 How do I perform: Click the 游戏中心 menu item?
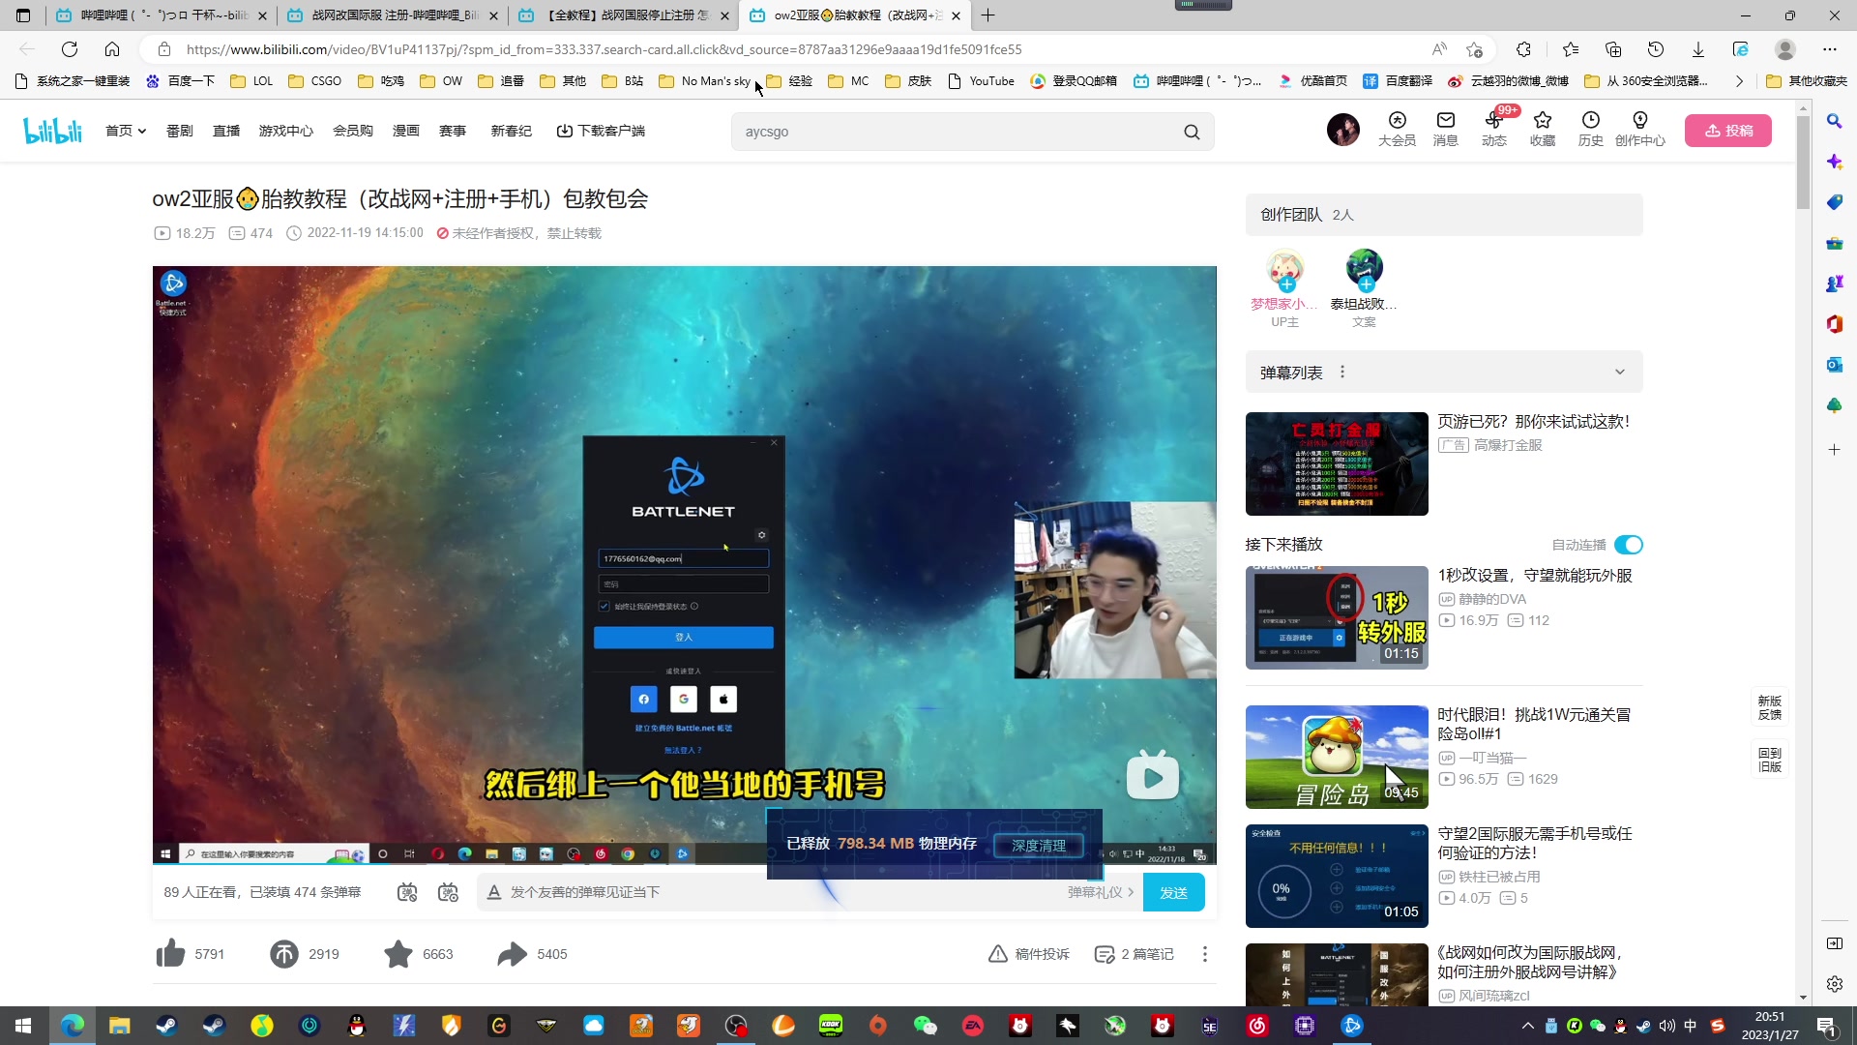click(287, 131)
